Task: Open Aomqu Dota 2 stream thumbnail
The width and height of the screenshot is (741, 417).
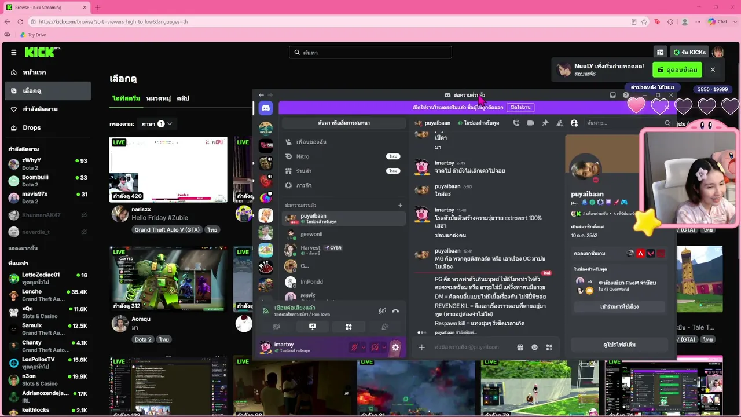Action: pos(168,279)
